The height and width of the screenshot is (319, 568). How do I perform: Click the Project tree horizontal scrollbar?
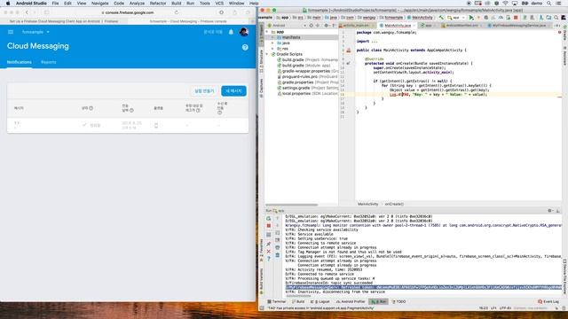click(292, 205)
